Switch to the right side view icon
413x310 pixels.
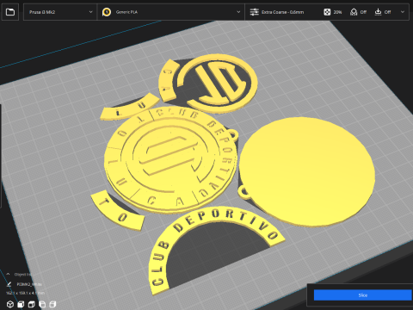[52, 304]
